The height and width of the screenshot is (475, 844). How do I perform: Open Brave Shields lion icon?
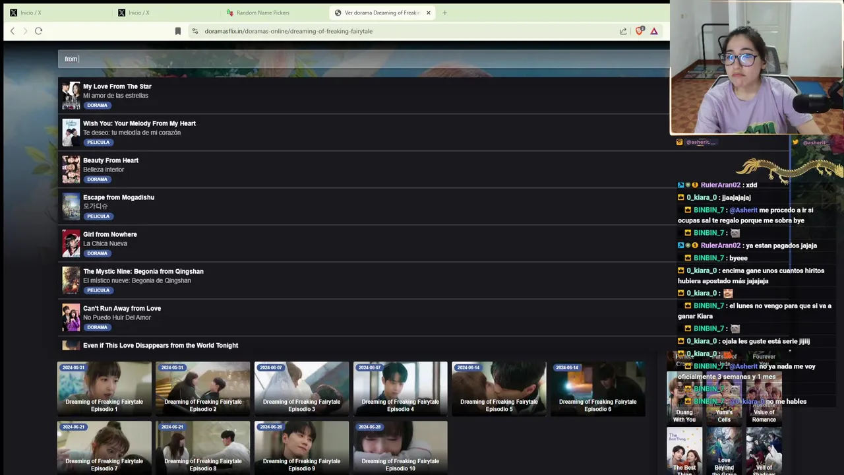[639, 31]
